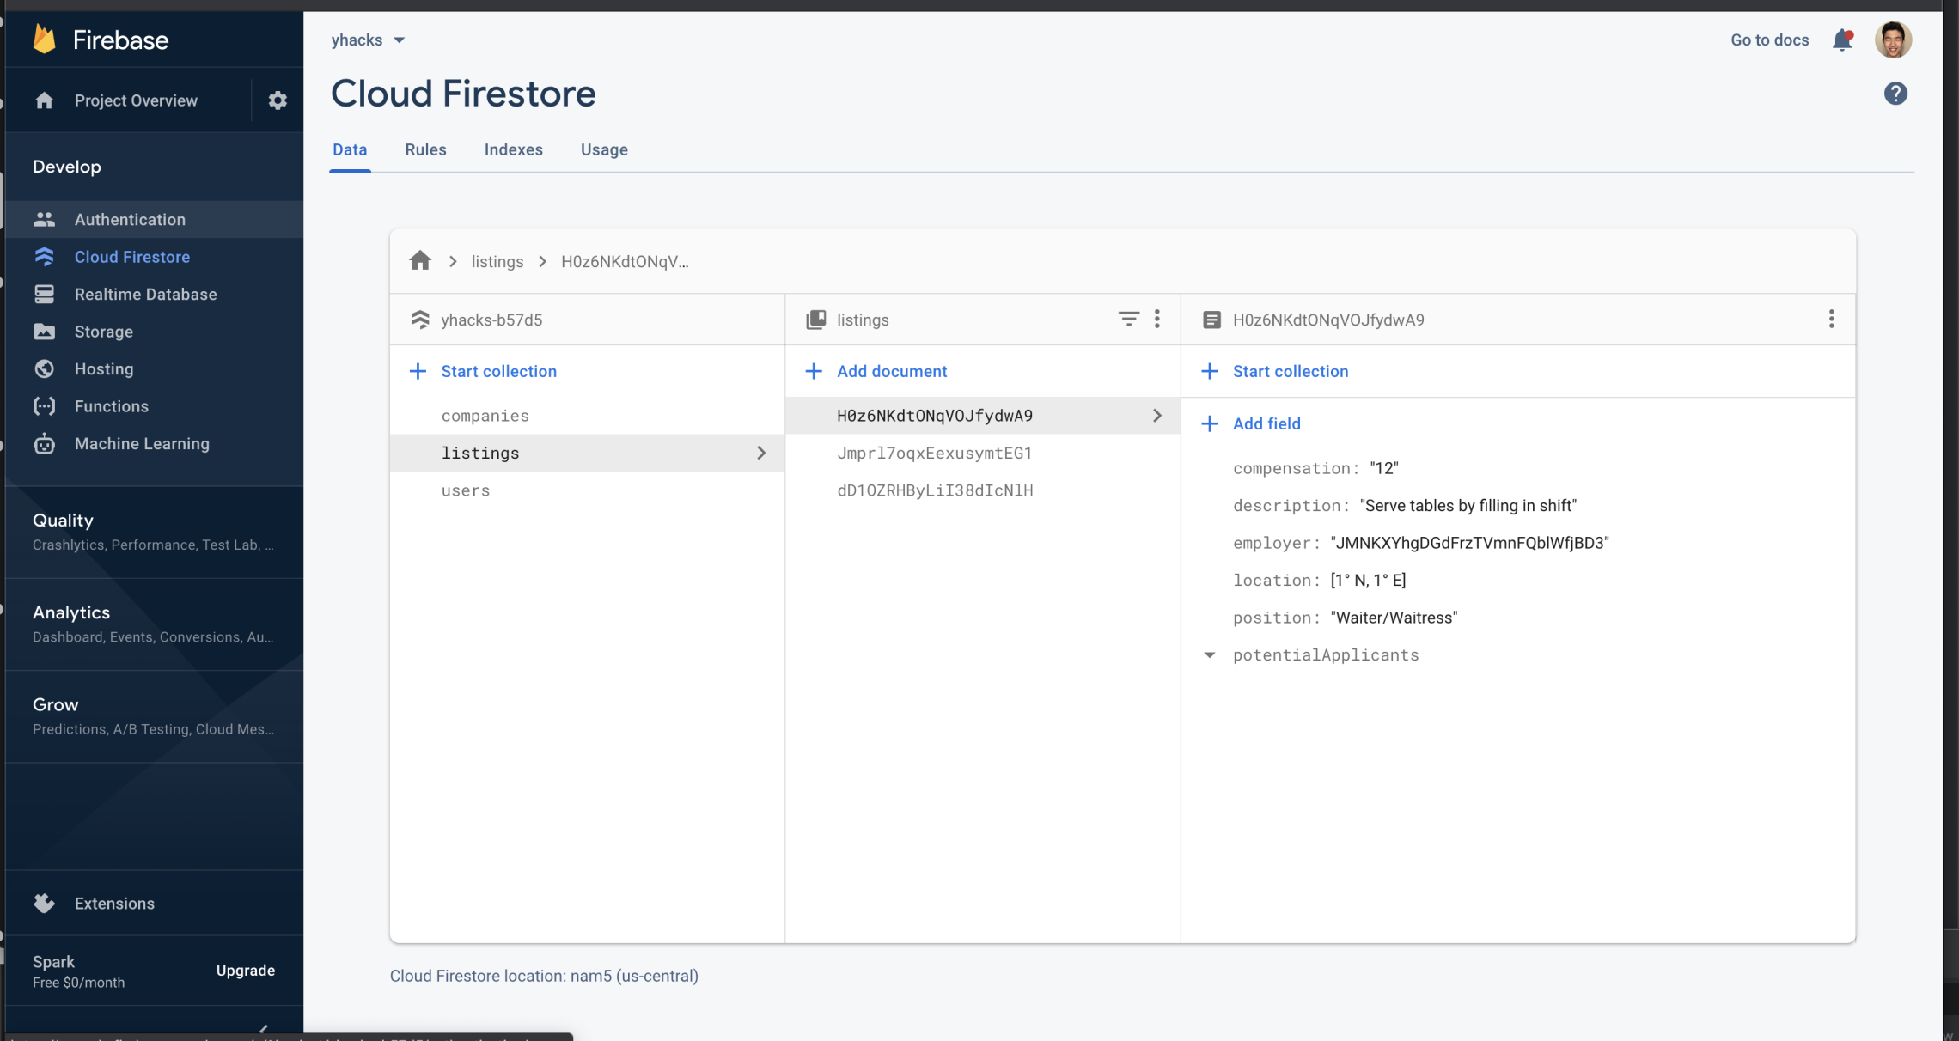This screenshot has height=1041, width=1959.
Task: Click the Upgrade plan button
Action: 245,971
